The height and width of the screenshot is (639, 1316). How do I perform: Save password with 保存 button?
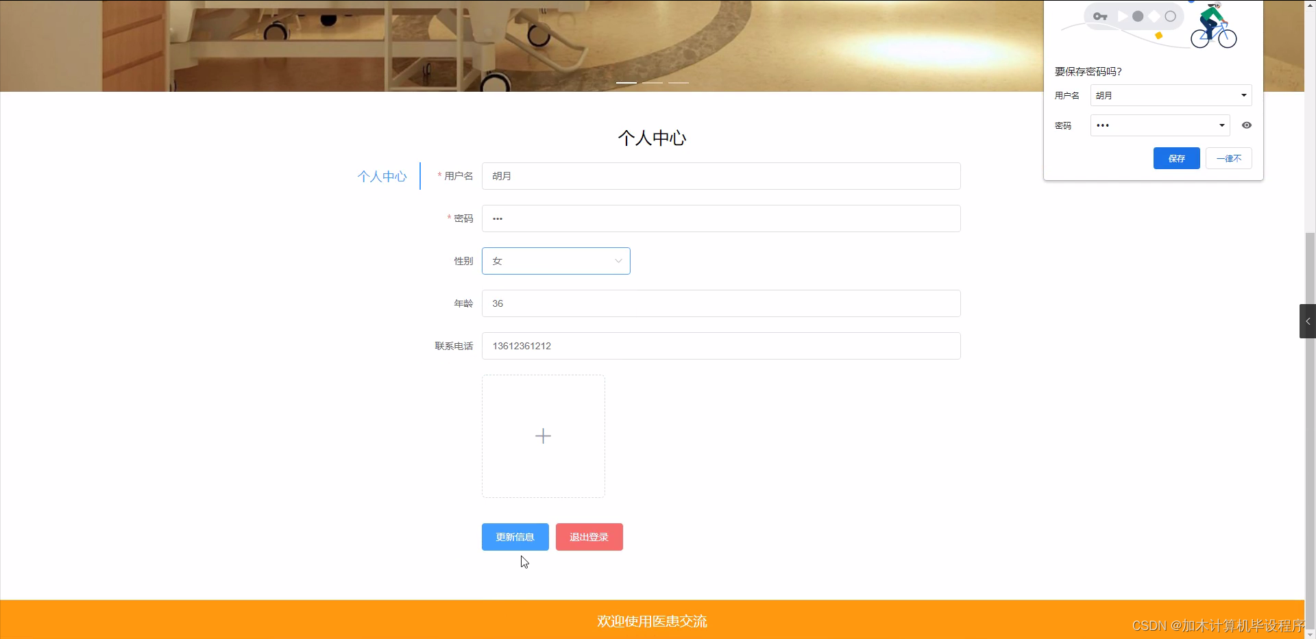(1176, 158)
